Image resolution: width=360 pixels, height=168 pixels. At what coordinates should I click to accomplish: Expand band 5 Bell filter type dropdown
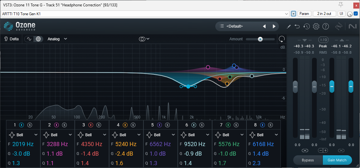[174, 135]
